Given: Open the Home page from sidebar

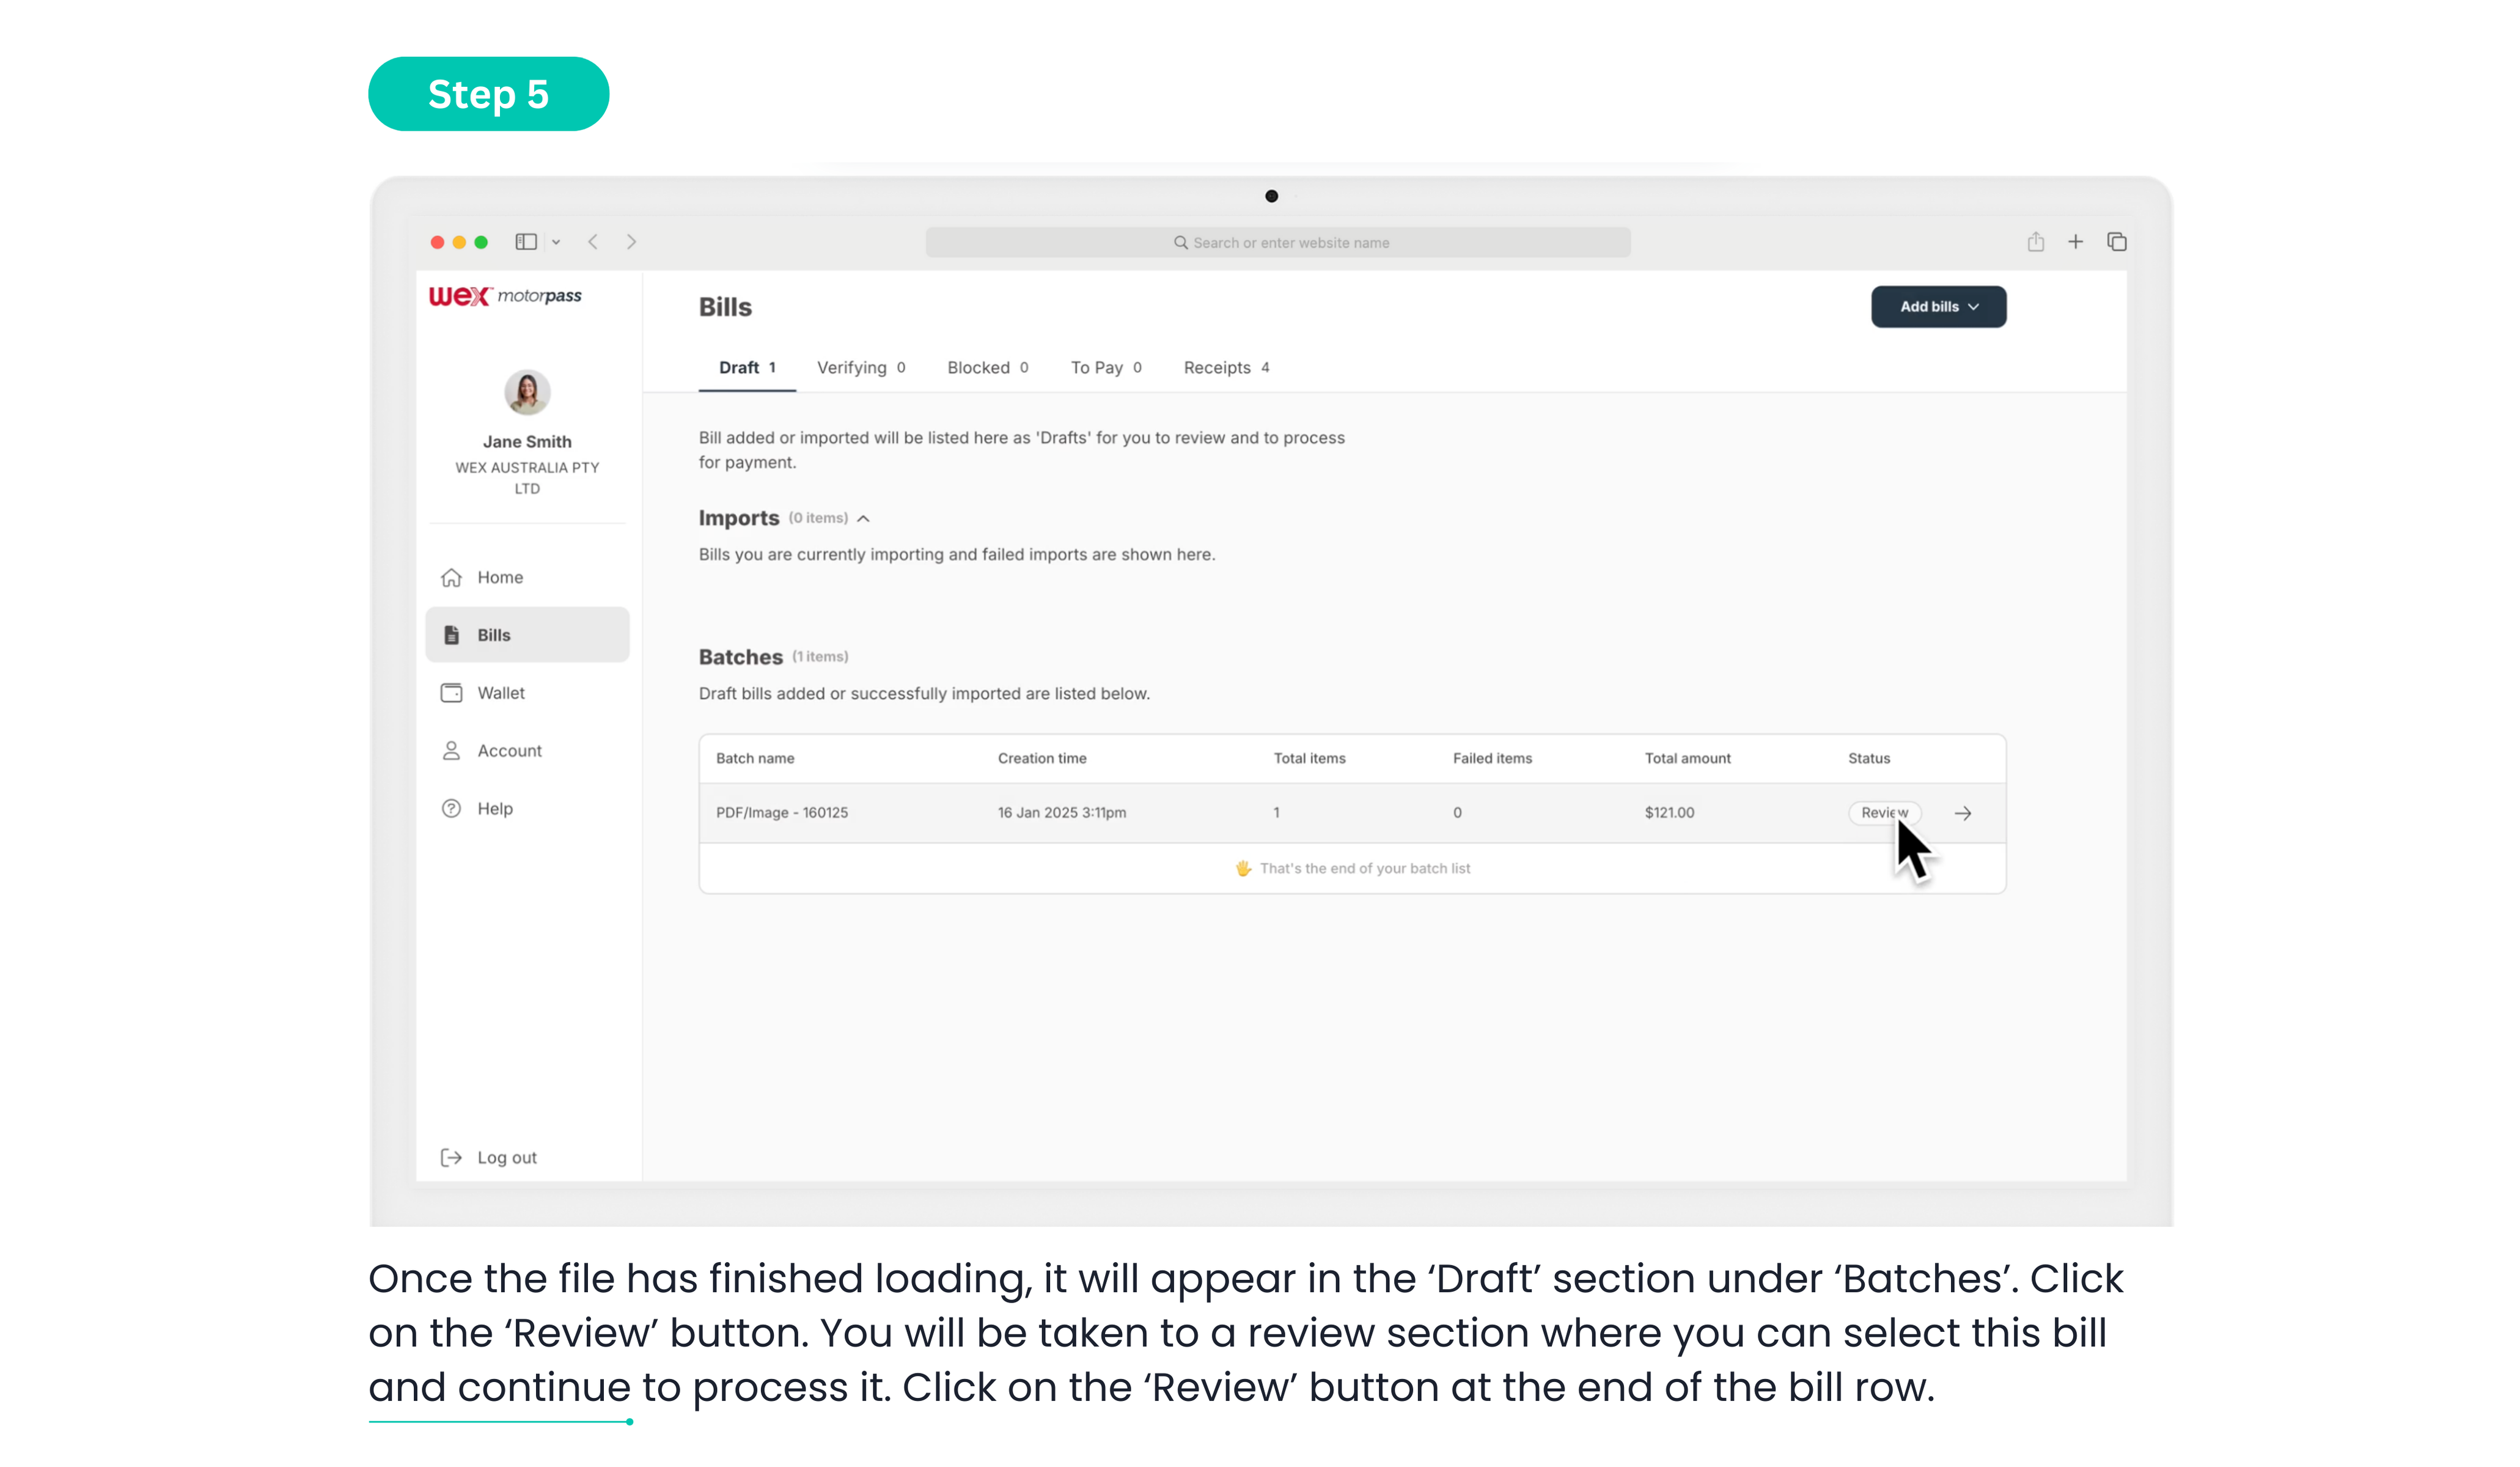Looking at the screenshot, I should point(499,577).
